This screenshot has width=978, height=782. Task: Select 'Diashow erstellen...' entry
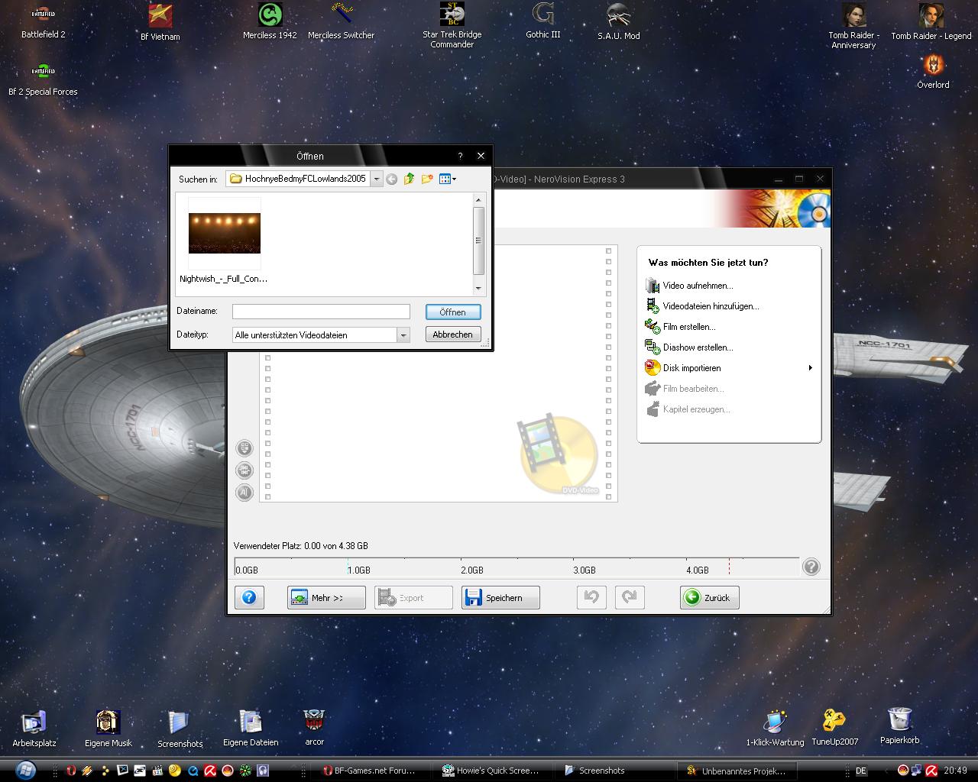pos(697,347)
